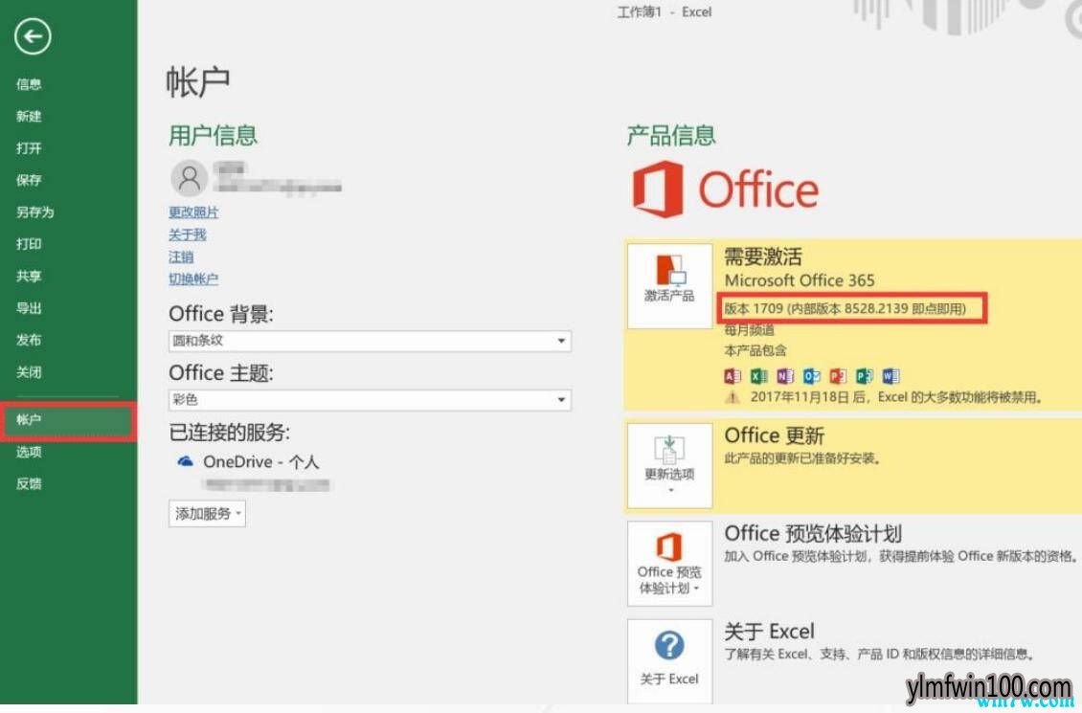Open the 更新选项 dropdown button
1082x713 pixels.
[x=669, y=466]
